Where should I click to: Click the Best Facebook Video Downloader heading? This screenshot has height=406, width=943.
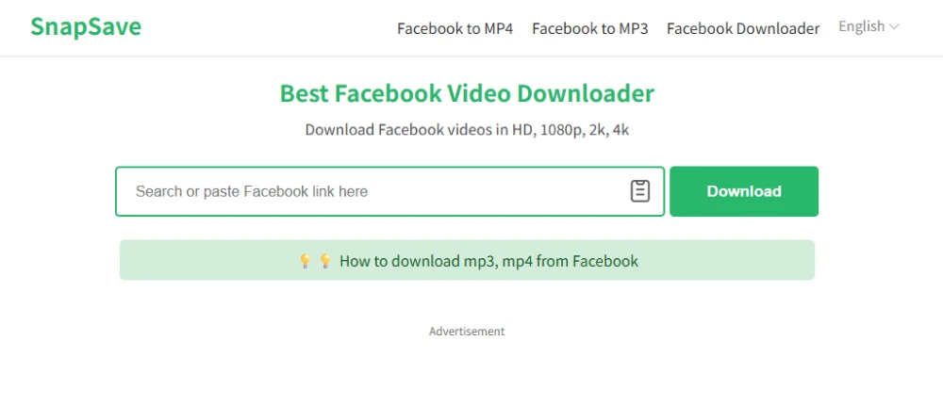coord(468,93)
